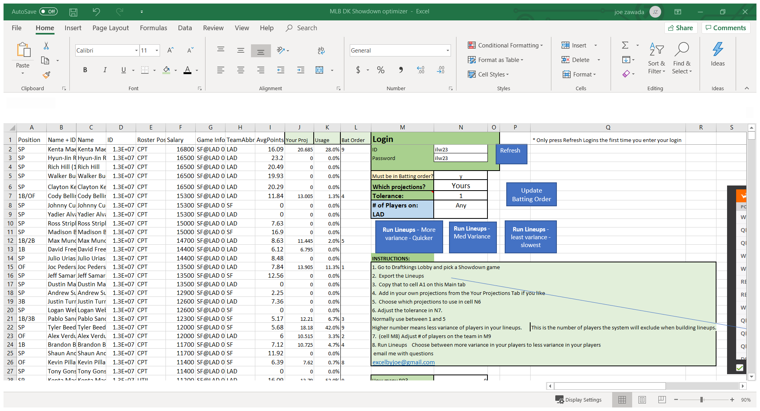Click the green checkmark in side panel
Image resolution: width=760 pixels, height=411 pixels.
740,367
